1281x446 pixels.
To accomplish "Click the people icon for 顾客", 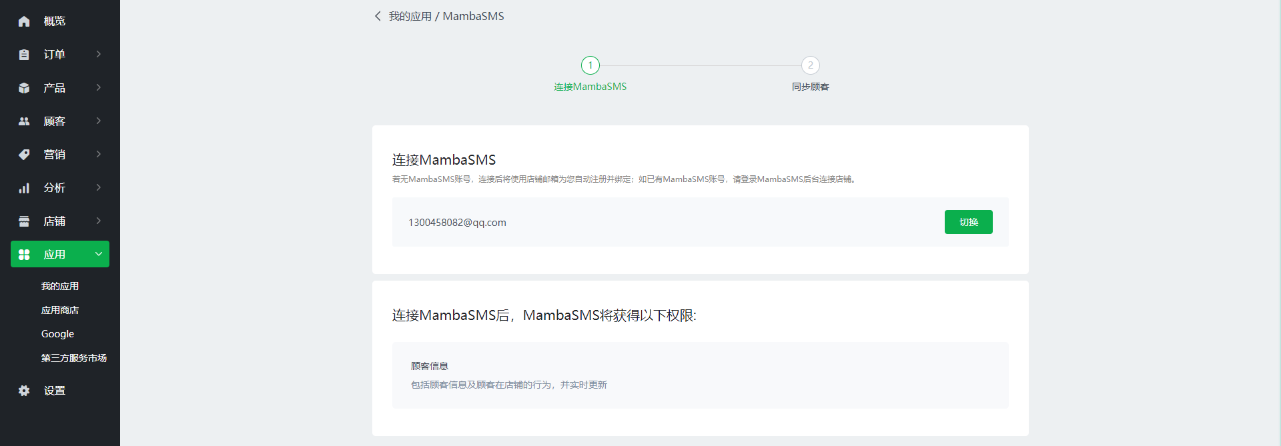I will tap(24, 121).
